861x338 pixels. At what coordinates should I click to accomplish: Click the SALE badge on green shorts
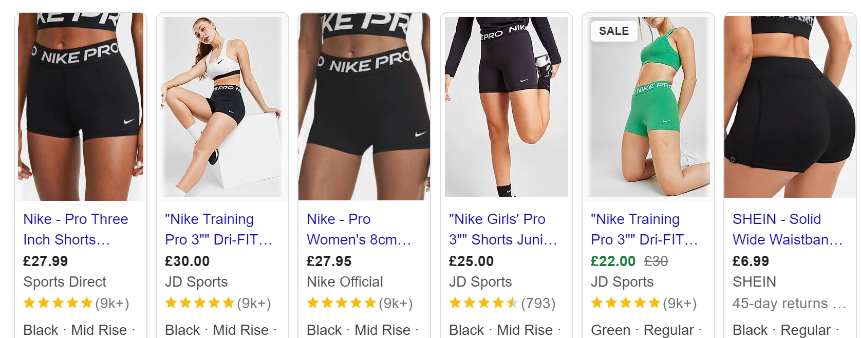click(x=614, y=31)
